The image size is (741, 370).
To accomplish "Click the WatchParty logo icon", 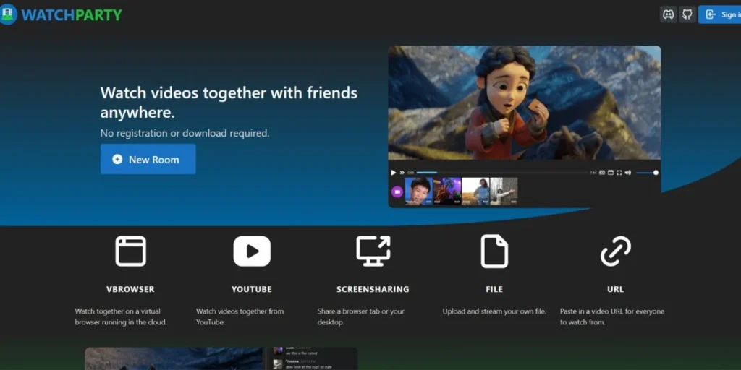I will [9, 14].
